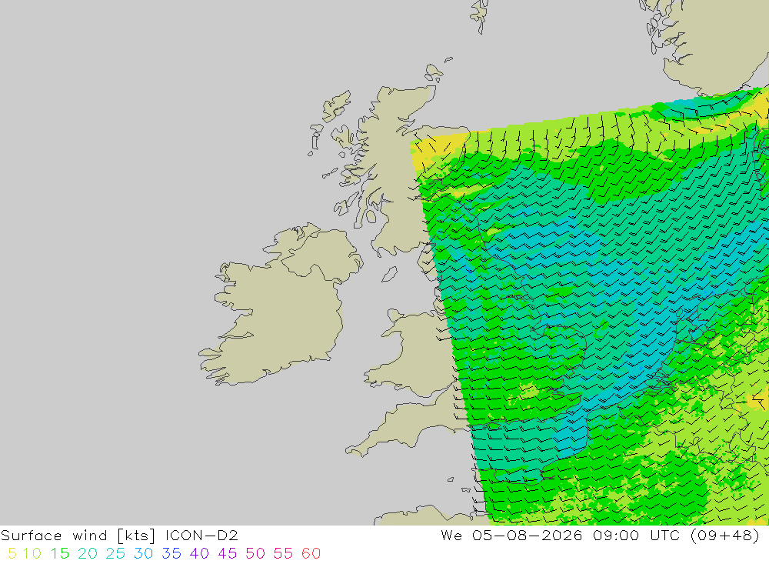Image resolution: width=769 pixels, height=564 pixels.
Task: Click the red '60' legend value
Action: tap(311, 554)
